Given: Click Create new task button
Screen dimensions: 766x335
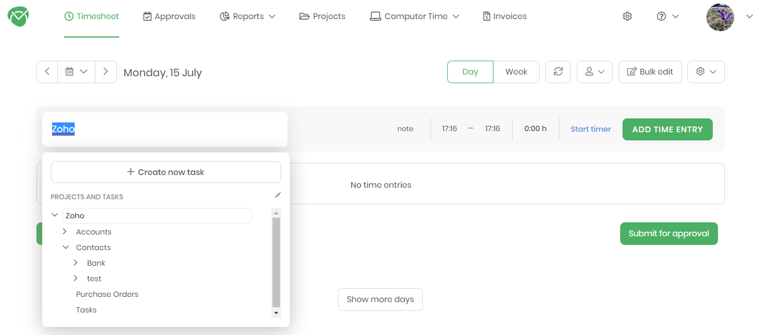Looking at the screenshot, I should click(x=166, y=172).
